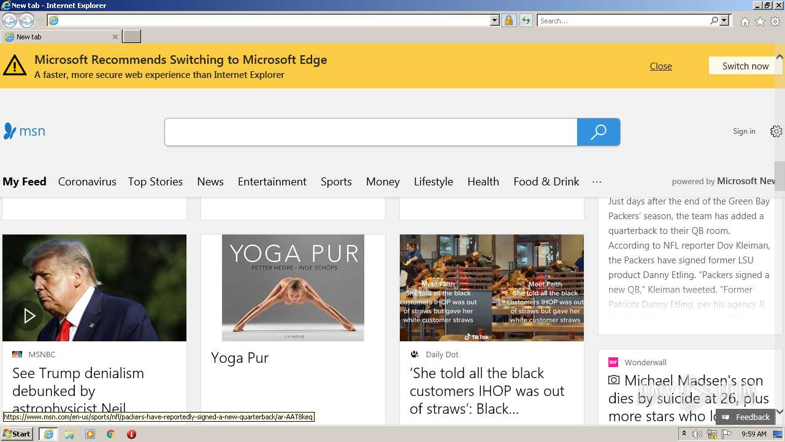Open the search provider dropdown arrow

(724, 21)
